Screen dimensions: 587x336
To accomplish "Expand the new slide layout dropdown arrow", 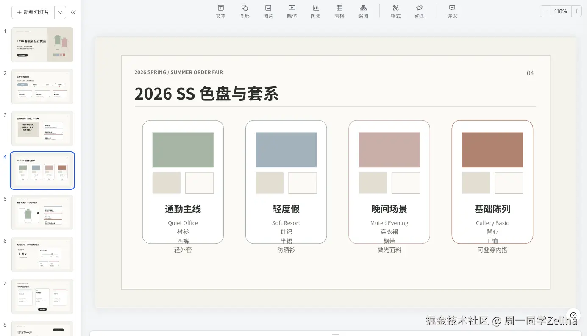I will 60,12.
